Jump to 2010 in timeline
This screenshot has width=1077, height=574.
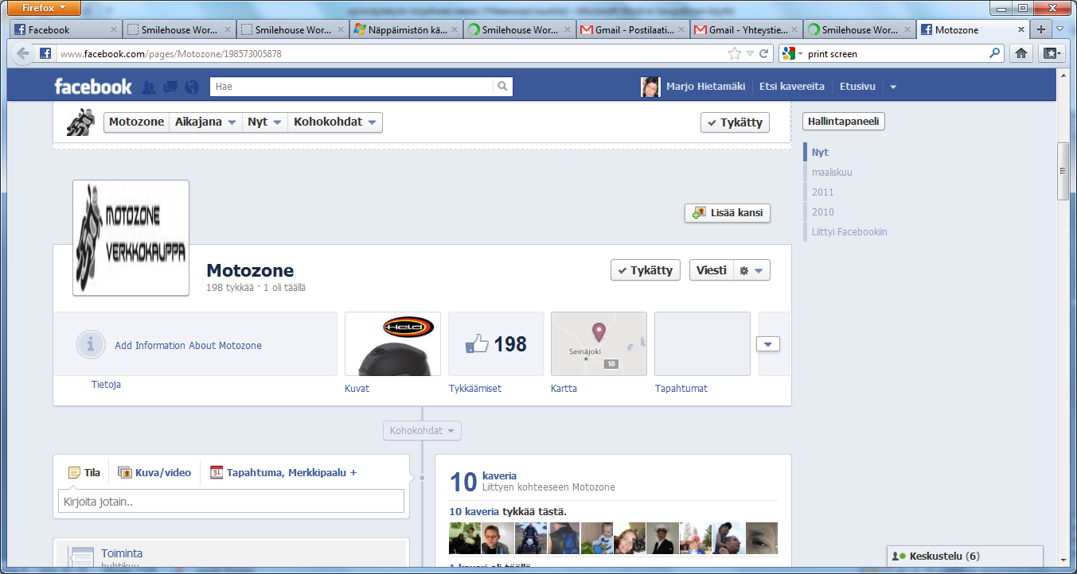[x=823, y=212]
